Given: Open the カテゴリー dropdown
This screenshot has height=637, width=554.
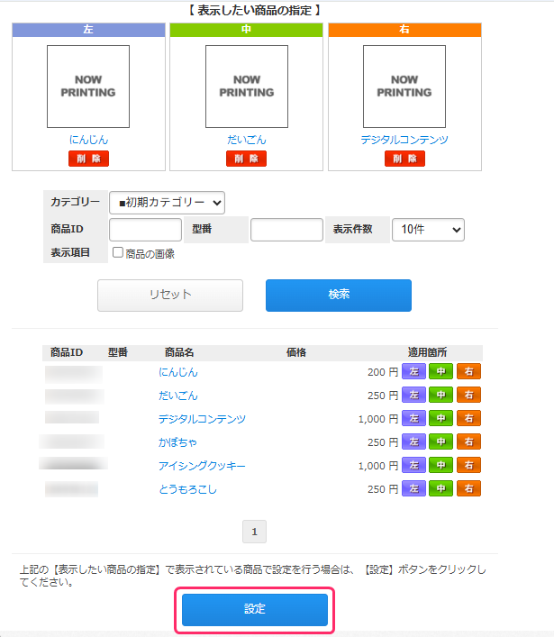Looking at the screenshot, I should coord(167,203).
